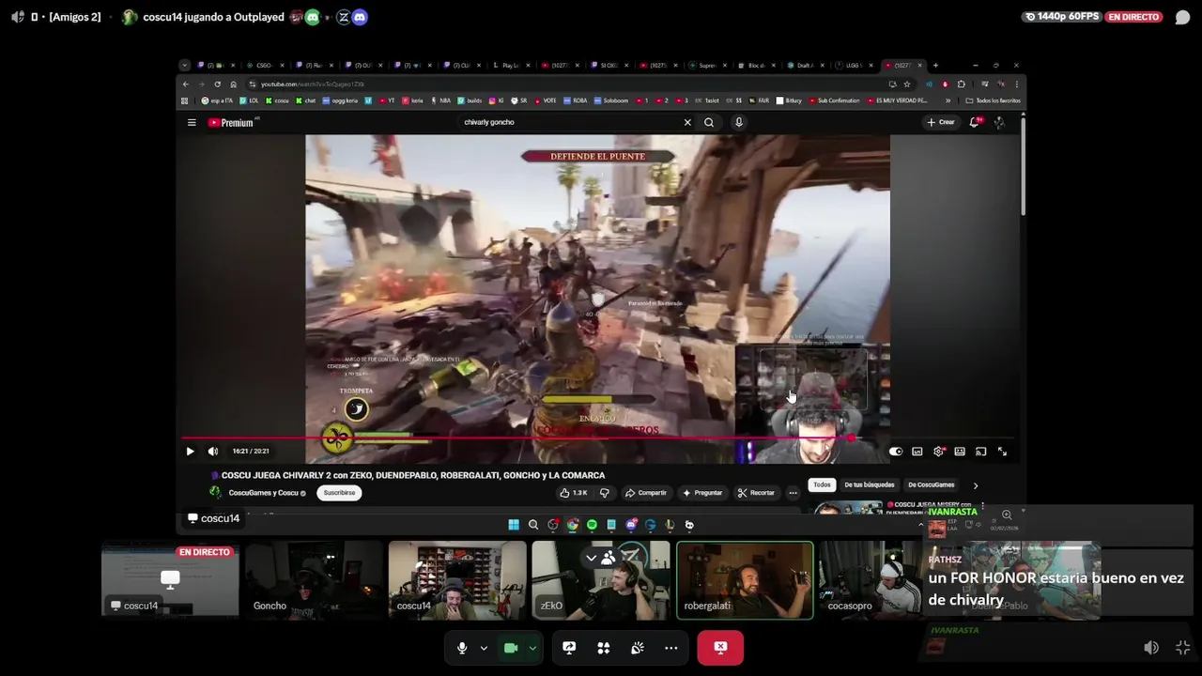1202x676 pixels.
Task: Click the volume icon beside Amigos 2
Action: click(17, 17)
